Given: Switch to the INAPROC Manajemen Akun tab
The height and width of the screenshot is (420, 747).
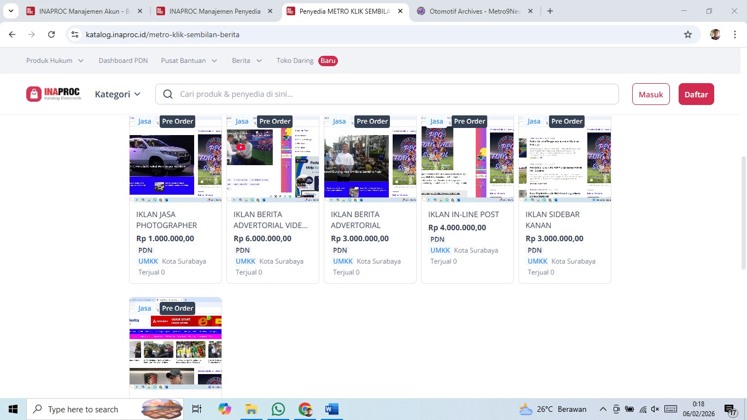Looking at the screenshot, I should [85, 11].
